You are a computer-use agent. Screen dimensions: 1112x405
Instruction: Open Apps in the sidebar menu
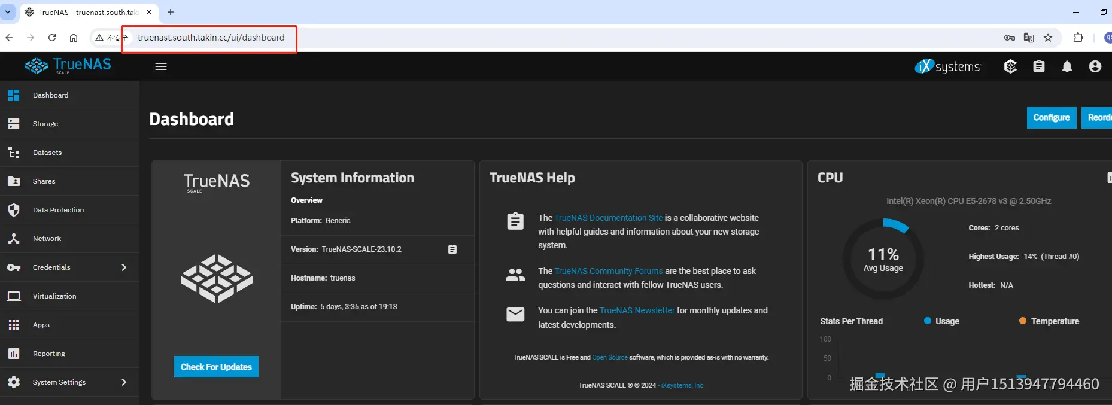click(x=69, y=325)
